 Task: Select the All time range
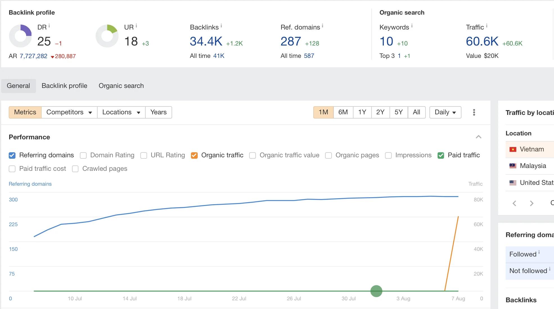click(416, 112)
